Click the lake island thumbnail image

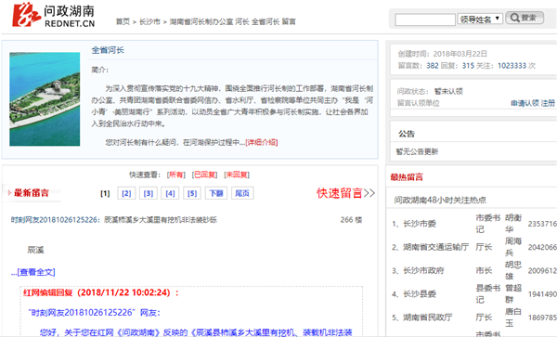tap(45, 99)
